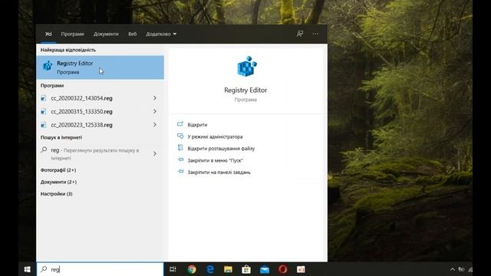The image size is (491, 276).
Task: Switch to the Усі tab
Action: 48,34
